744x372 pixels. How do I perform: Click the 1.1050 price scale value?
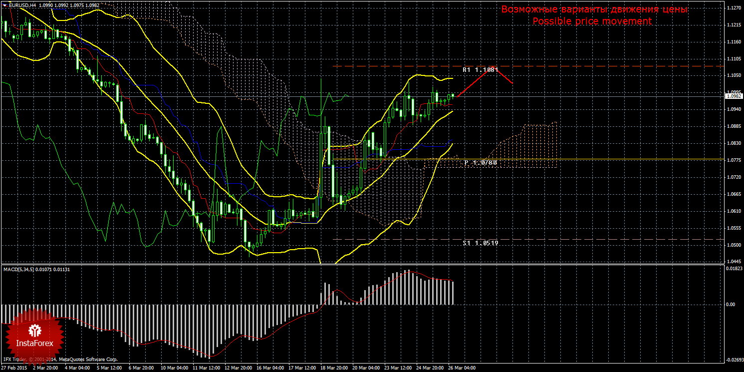733,76
